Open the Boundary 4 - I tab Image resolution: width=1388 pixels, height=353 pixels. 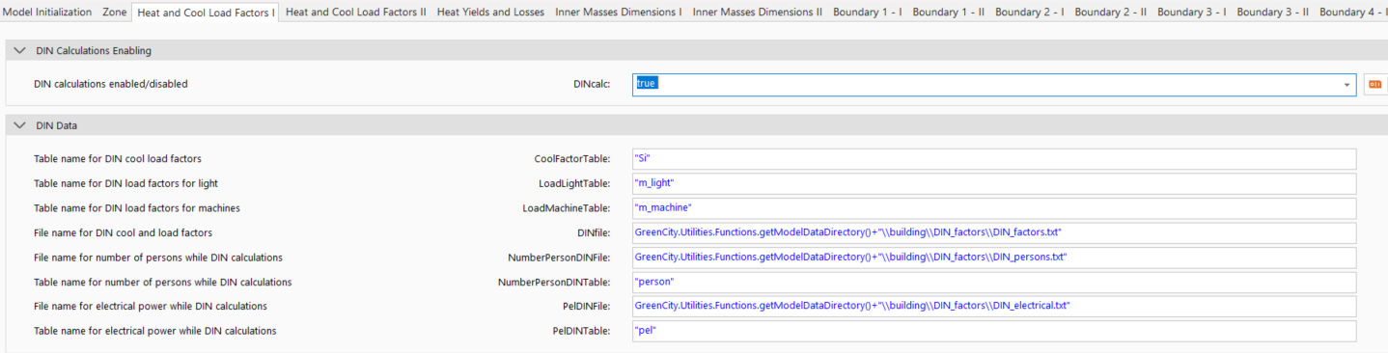coord(1353,13)
